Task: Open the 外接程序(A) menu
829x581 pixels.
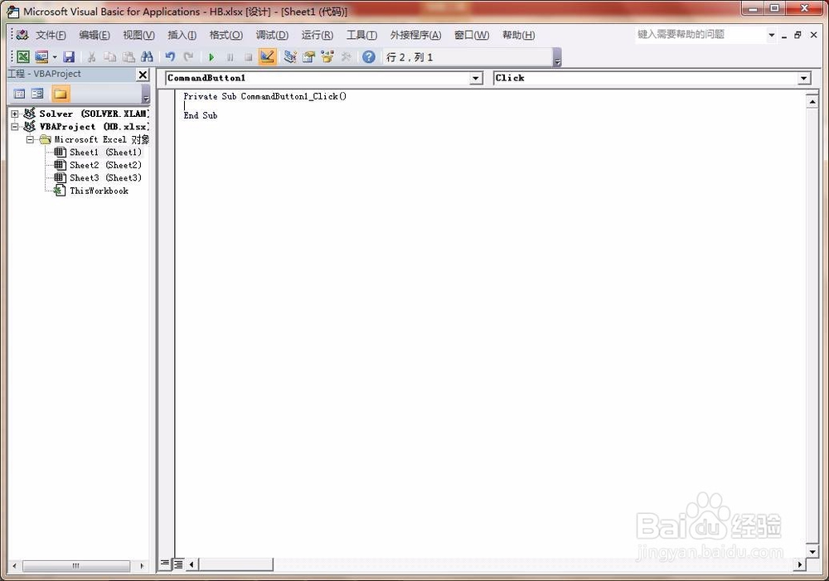Action: pyautogui.click(x=415, y=35)
